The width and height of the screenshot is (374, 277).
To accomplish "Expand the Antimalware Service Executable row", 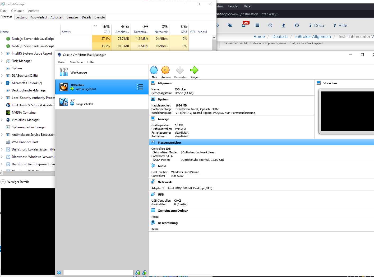I will pyautogui.click(x=2, y=134).
